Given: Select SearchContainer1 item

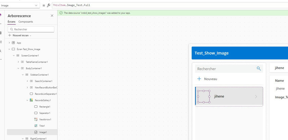Looking at the screenshot, I should (43, 81).
